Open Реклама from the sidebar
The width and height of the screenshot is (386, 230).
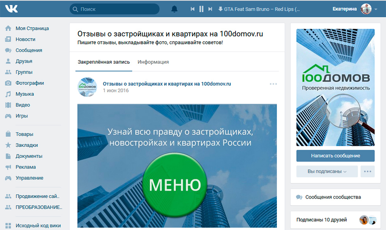26,167
